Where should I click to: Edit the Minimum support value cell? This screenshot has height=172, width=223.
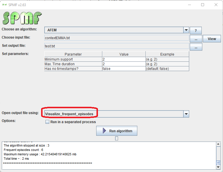coord(124,59)
